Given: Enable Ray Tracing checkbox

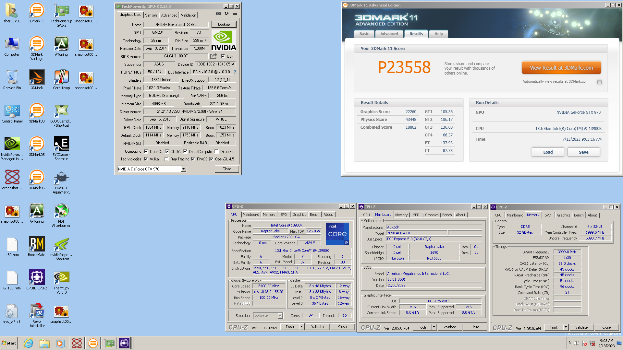Looking at the screenshot, I should pos(166,159).
